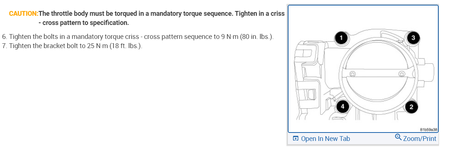The image size is (453, 156).
Task: Click the Zoom/Print magnifier icon
Action: (398, 137)
